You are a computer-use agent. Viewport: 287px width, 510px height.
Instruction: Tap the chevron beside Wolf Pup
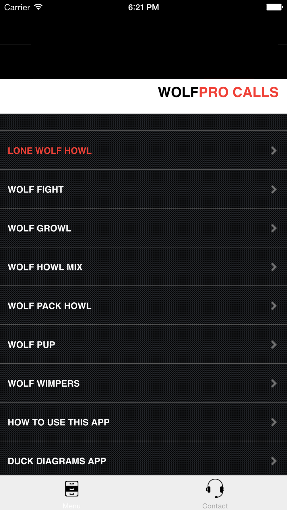(x=274, y=344)
